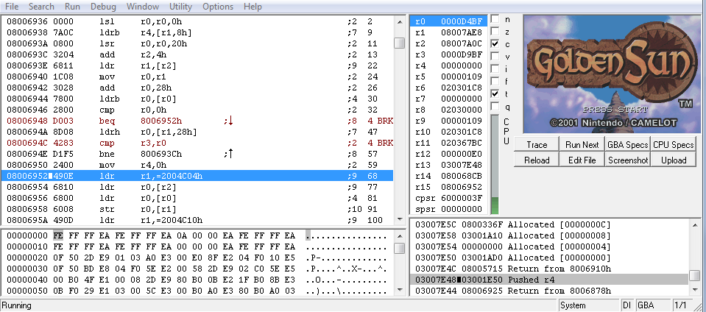The height and width of the screenshot is (312, 706).
Task: Select the bne 800693Ch line
Action: pyautogui.click(x=197, y=154)
